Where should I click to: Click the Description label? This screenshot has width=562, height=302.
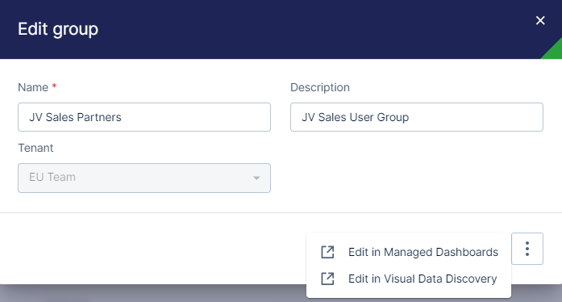click(320, 87)
